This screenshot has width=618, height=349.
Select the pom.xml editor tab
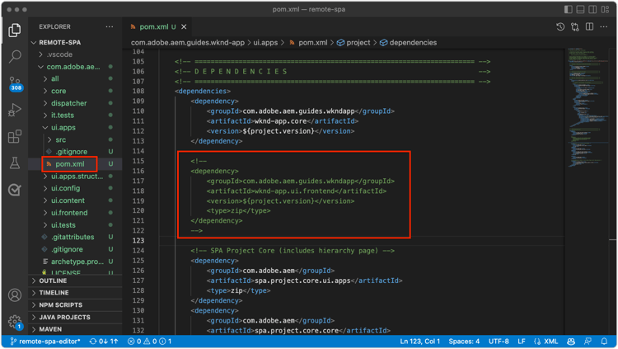click(x=153, y=27)
